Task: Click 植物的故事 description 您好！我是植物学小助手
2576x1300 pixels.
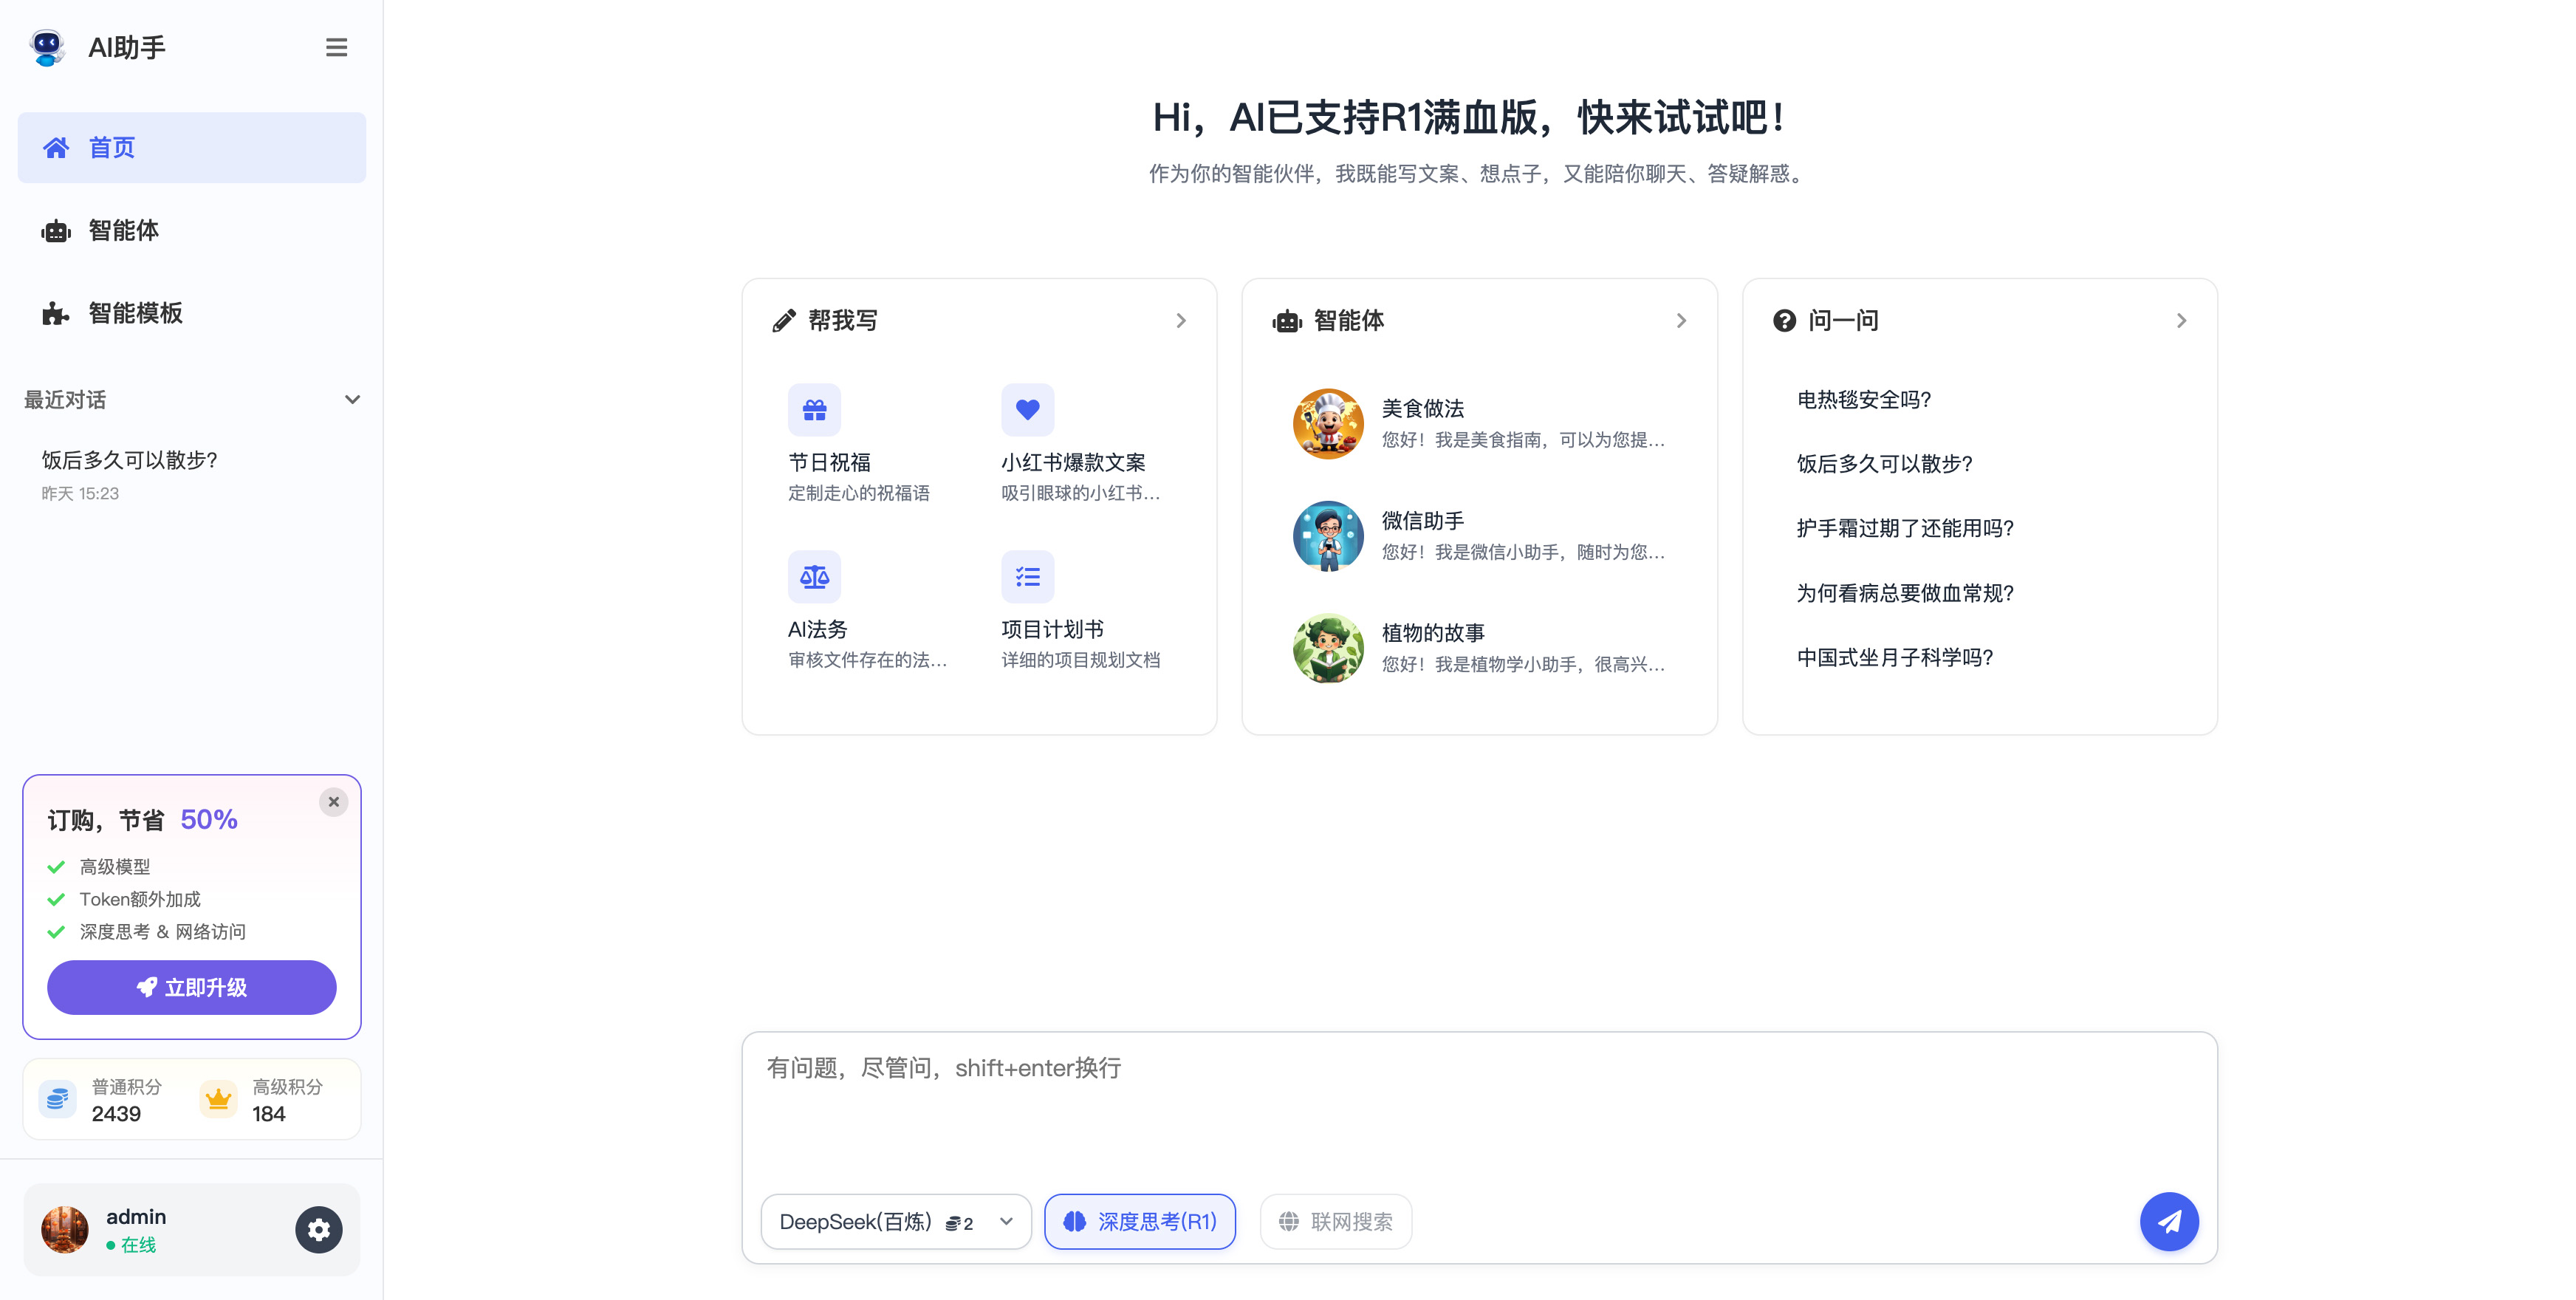Action: coord(1523,664)
